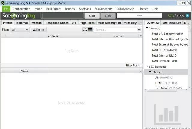Open the Site Structure tab
Viewport: 192px width, 129px height.
point(172,23)
